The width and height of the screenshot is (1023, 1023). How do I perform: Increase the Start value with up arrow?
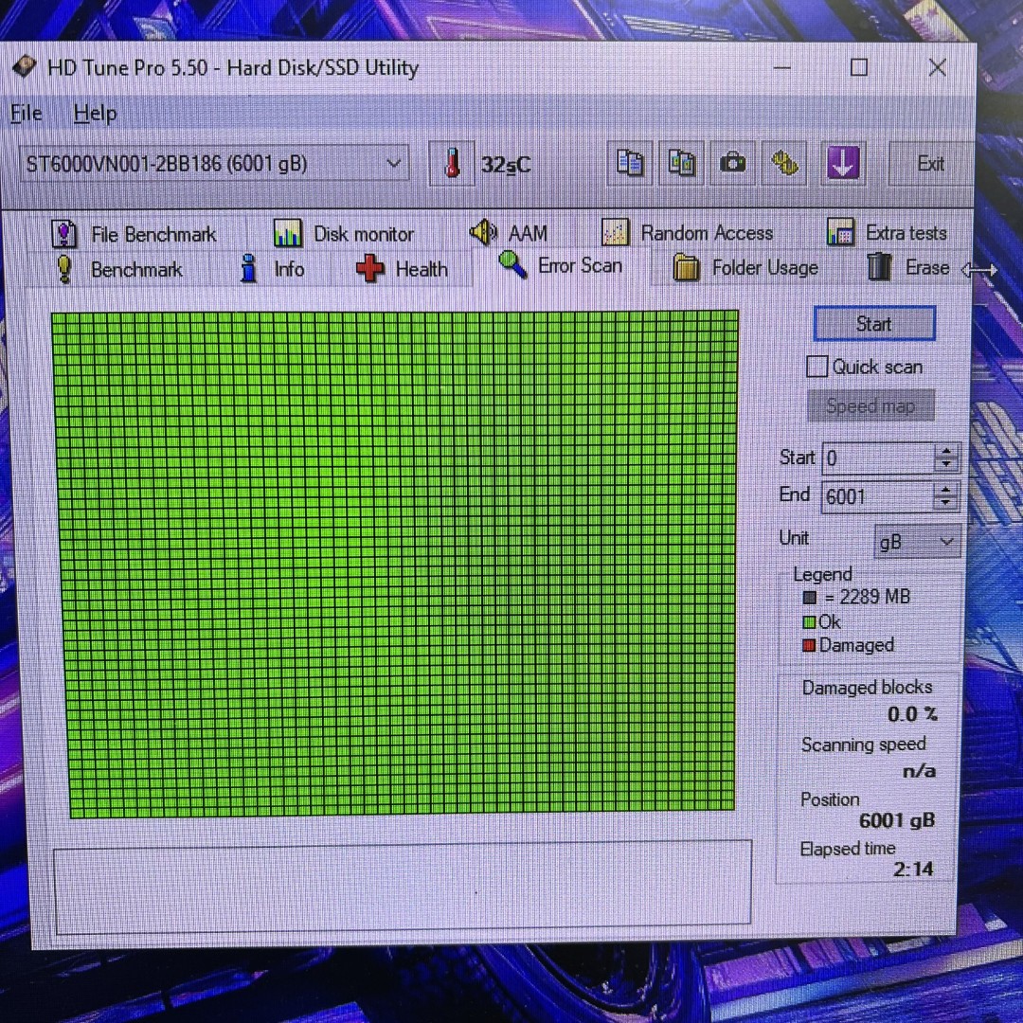946,452
